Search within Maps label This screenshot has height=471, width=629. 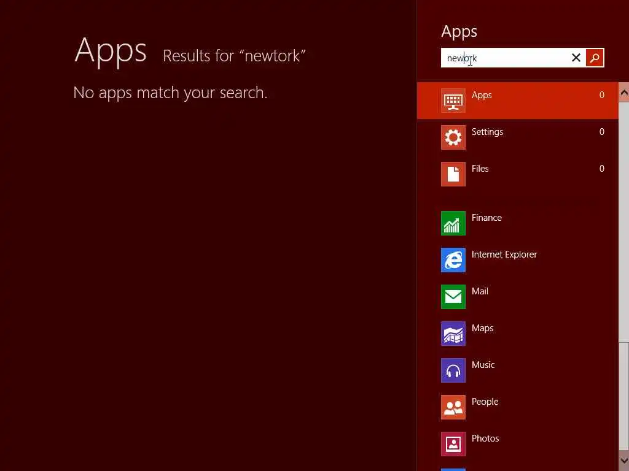click(x=482, y=329)
